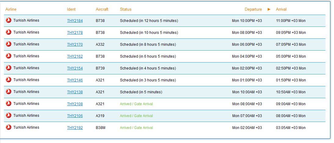The width and height of the screenshot is (334, 143).
Task: Sort flights by Status column header
Action: (126, 9)
